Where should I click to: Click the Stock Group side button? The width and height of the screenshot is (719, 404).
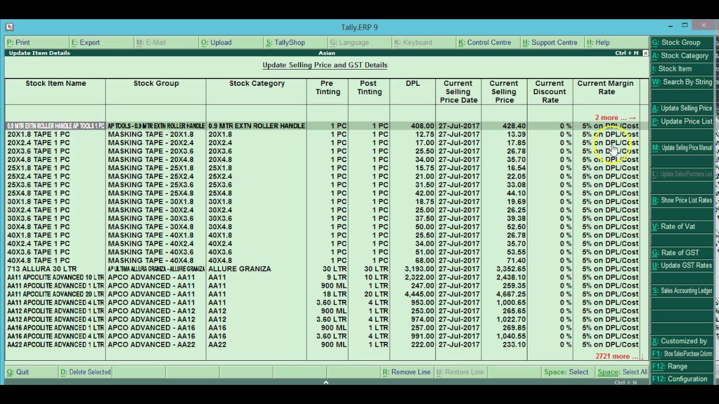coord(681,43)
